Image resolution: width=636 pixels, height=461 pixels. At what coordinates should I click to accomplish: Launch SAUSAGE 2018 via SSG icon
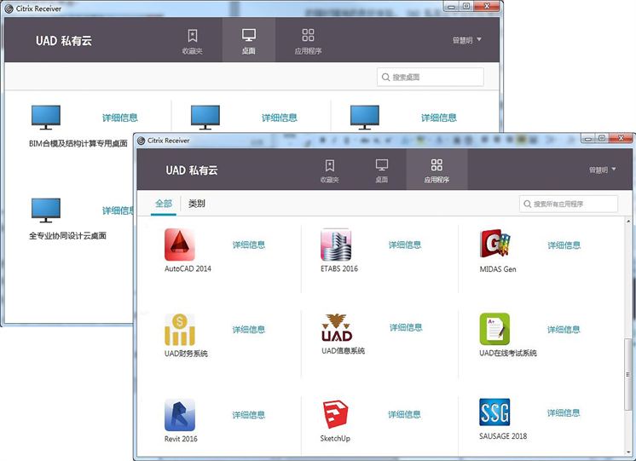coord(494,414)
